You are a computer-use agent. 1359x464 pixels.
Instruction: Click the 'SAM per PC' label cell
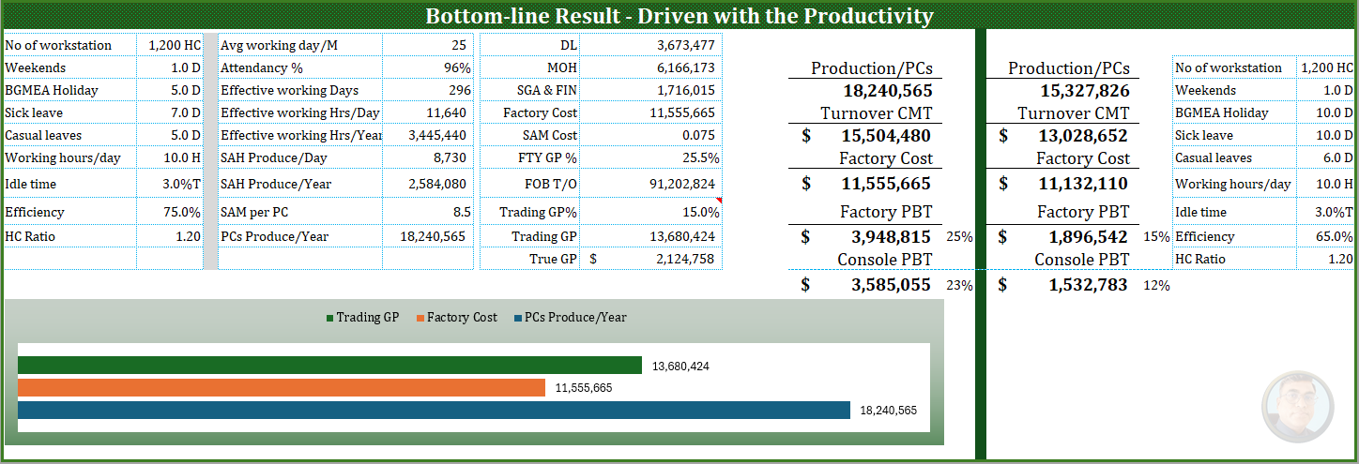click(300, 212)
